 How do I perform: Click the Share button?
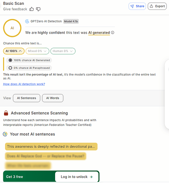pyautogui.click(x=137, y=6)
